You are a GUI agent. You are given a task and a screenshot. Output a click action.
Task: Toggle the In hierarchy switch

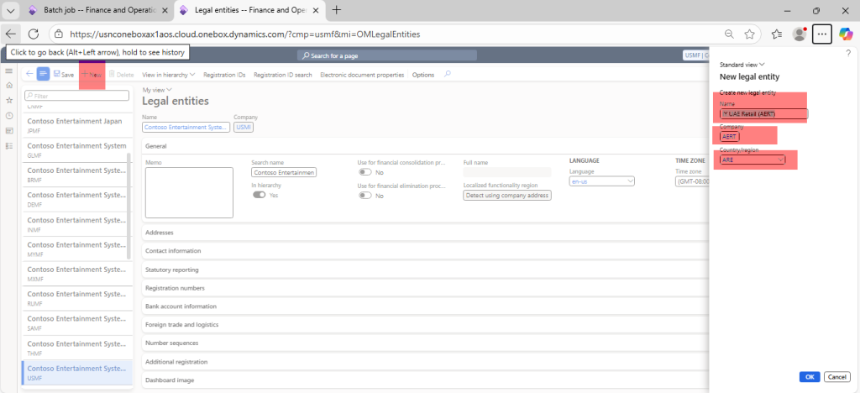click(260, 195)
